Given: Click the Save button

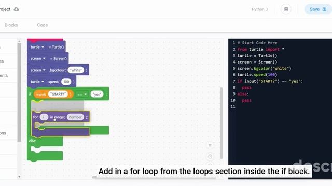Looking at the screenshot, I should pyautogui.click(x=318, y=9).
